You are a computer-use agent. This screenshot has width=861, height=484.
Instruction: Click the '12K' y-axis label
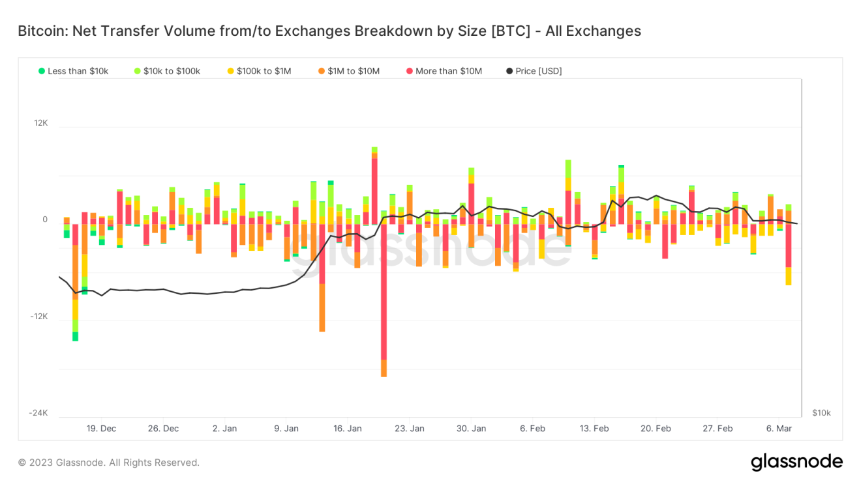pos(40,122)
